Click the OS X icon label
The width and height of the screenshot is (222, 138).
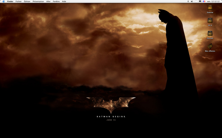tap(210, 25)
